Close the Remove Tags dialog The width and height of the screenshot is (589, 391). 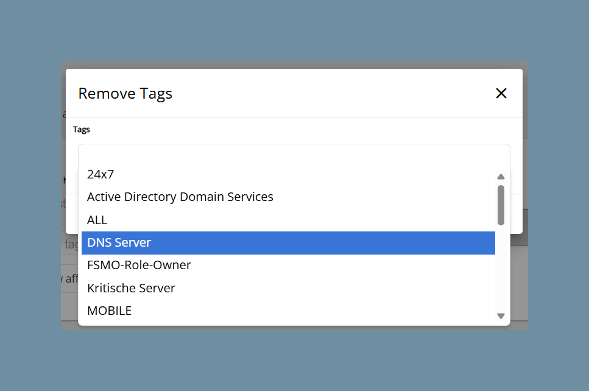[x=501, y=93]
